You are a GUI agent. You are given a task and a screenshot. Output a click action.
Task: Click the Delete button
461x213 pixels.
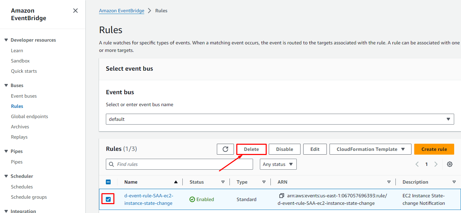click(251, 149)
